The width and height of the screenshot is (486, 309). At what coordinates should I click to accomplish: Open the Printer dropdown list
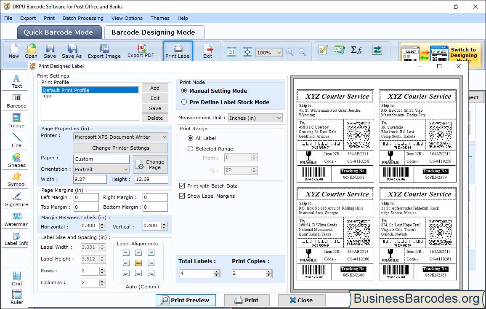(121, 137)
